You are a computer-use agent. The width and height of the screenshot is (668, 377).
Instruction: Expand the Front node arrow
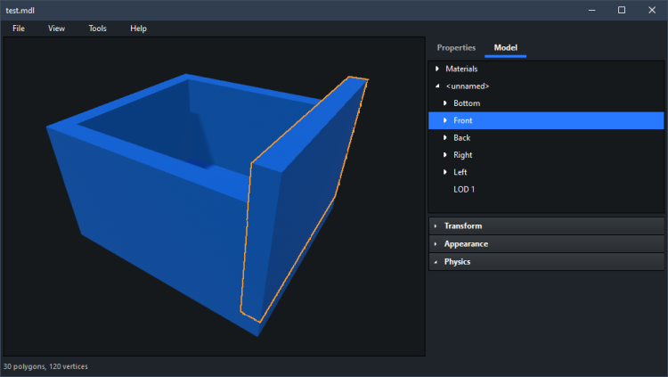pyautogui.click(x=445, y=120)
